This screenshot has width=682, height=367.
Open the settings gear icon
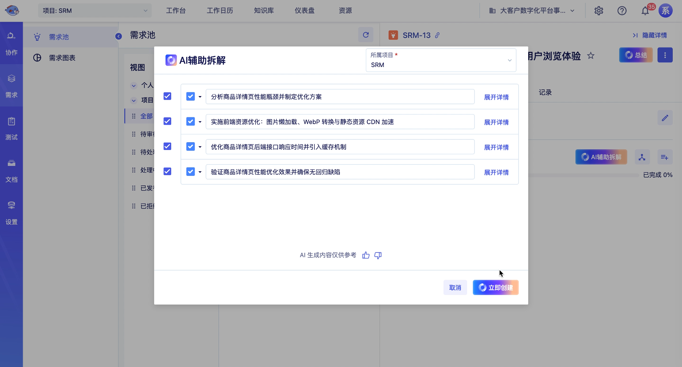(599, 11)
